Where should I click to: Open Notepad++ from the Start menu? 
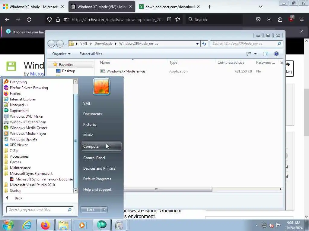[x=19, y=105]
